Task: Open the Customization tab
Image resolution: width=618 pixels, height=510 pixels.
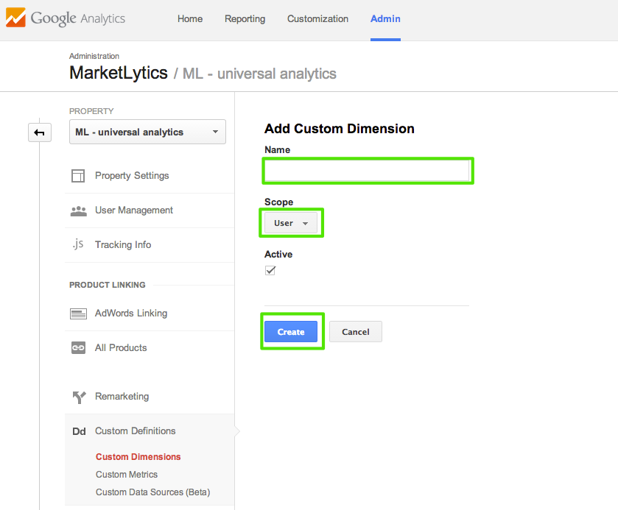Action: coord(317,19)
